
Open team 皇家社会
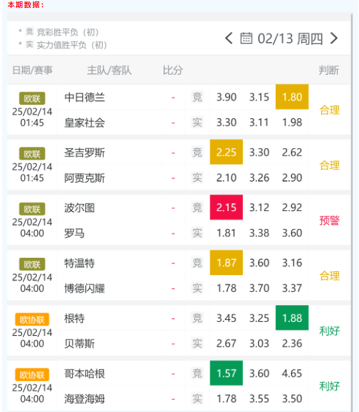point(85,122)
